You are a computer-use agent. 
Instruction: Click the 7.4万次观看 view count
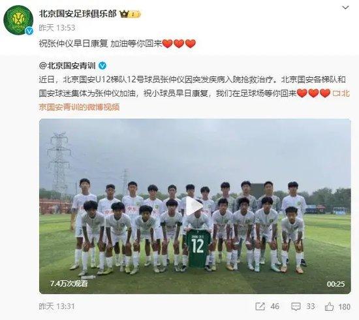[x=69, y=283]
